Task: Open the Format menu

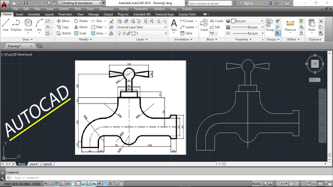Action: (64, 9)
